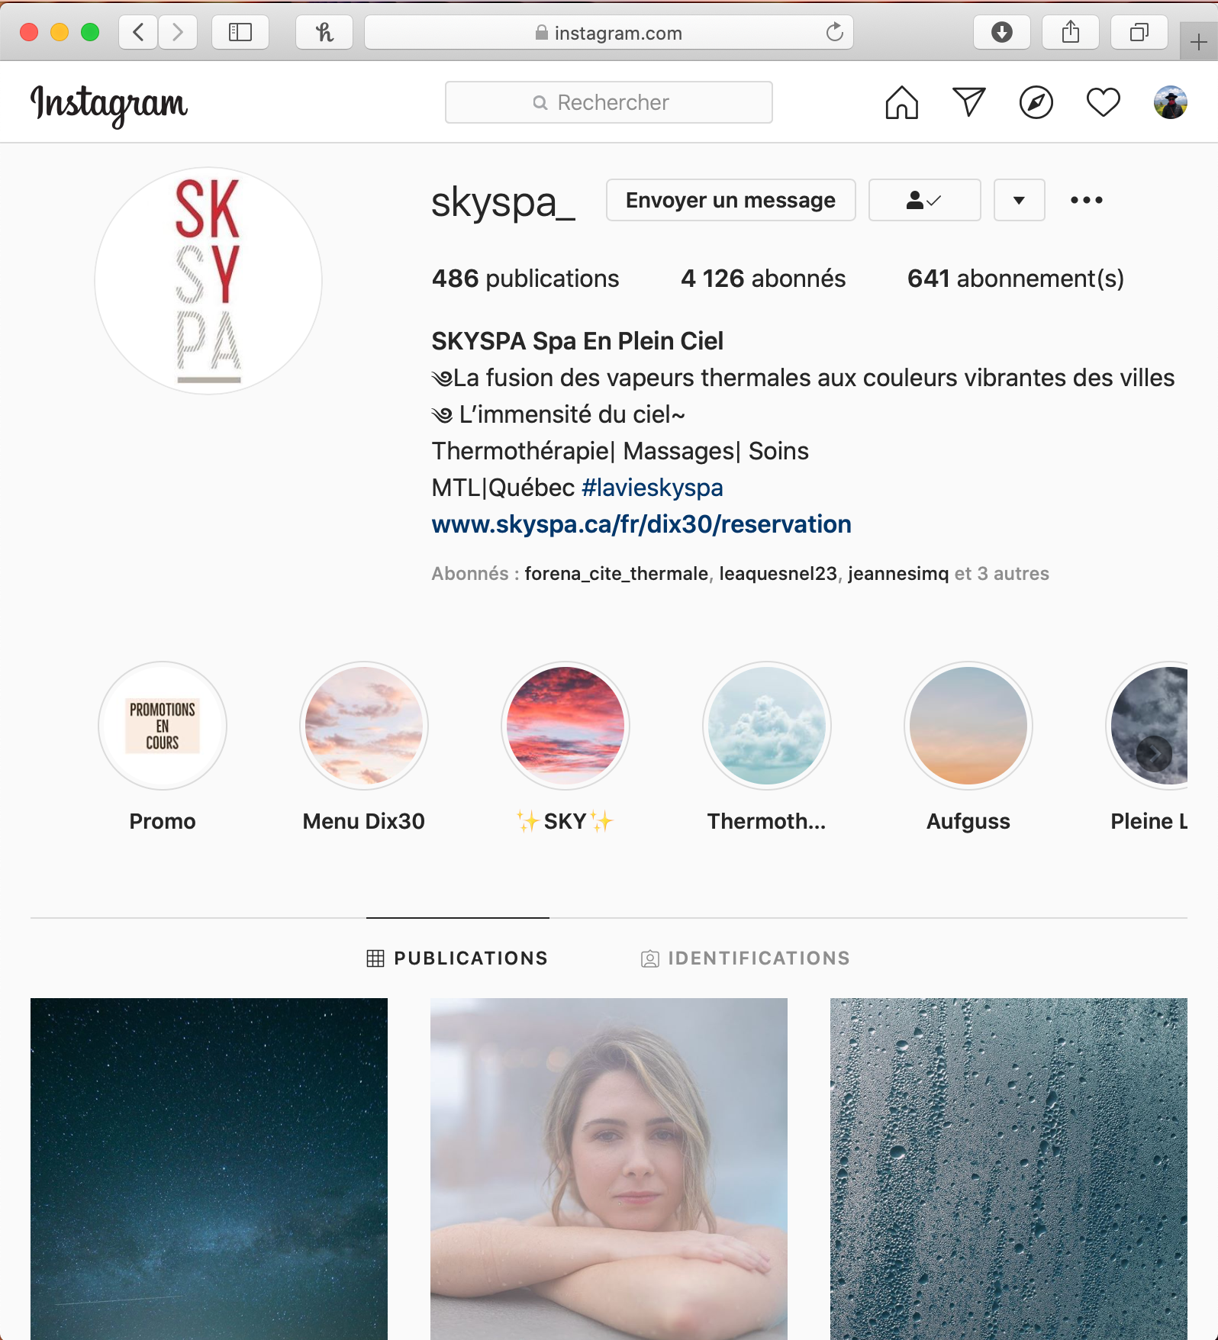Select the Publications tab
The height and width of the screenshot is (1340, 1218).
(457, 958)
